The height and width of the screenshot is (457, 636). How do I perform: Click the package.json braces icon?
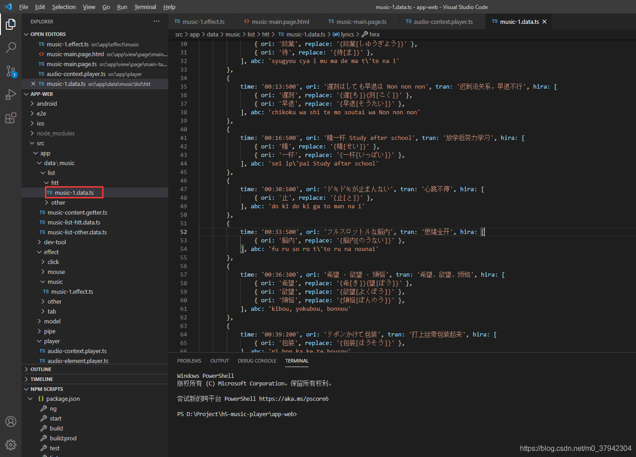[41, 399]
